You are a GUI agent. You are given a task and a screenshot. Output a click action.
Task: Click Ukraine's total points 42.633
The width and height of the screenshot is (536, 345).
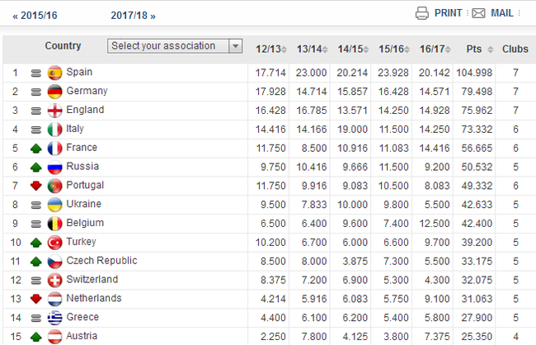(x=477, y=205)
